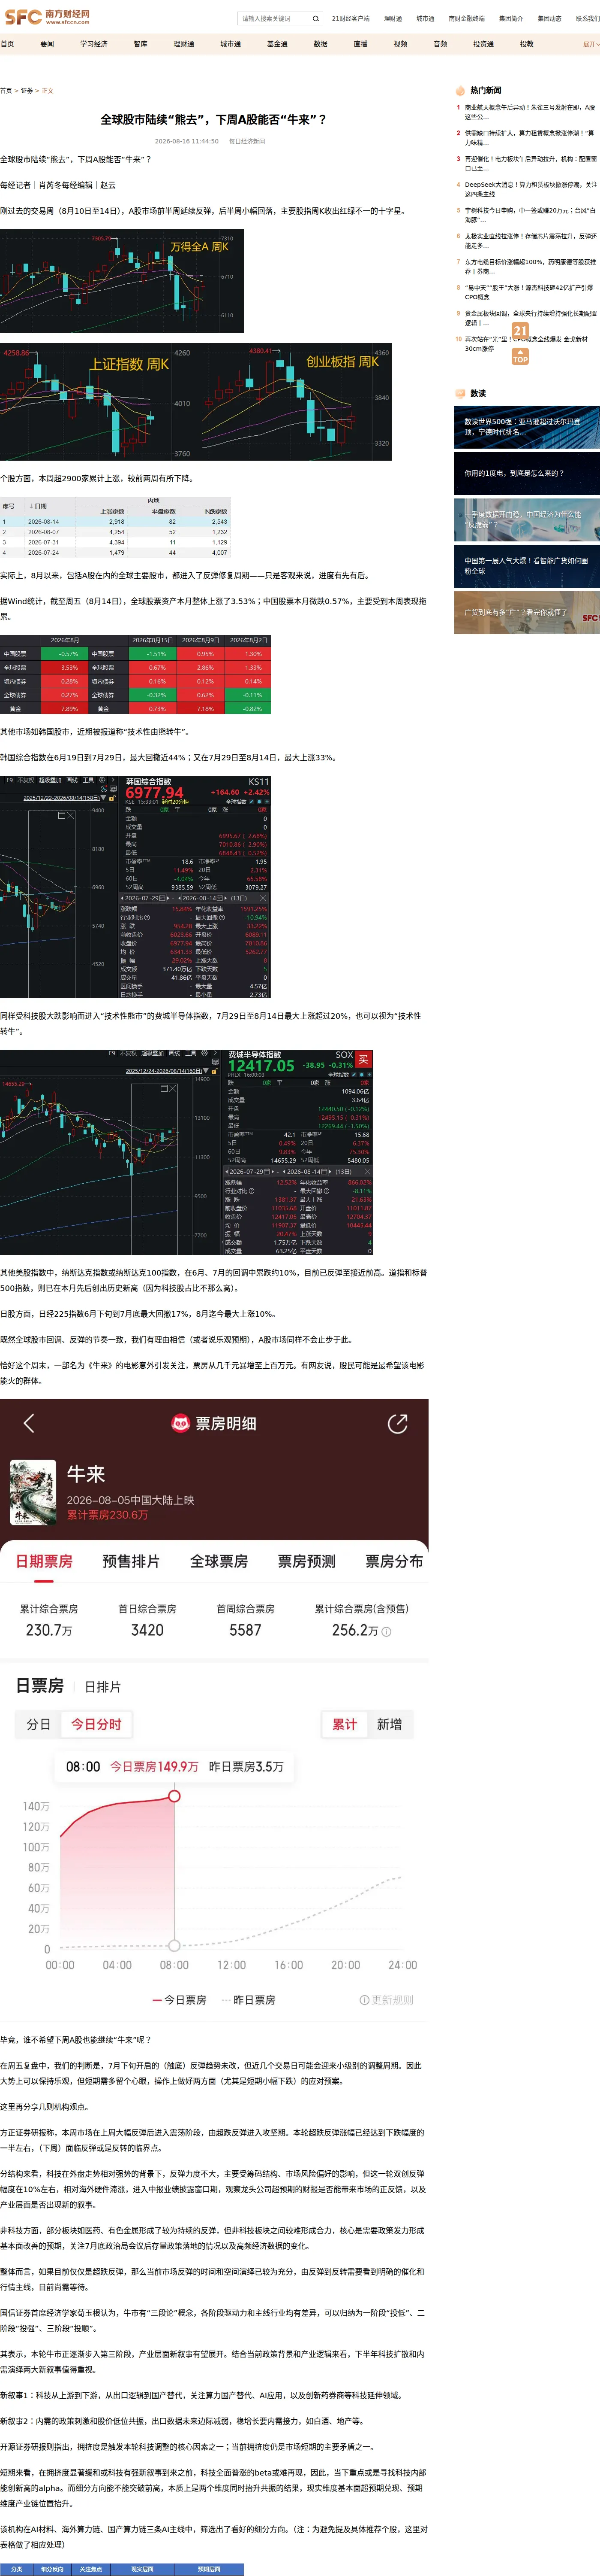Switch to the 日期票房 tab
Viewport: 600px width, 2576px height.
[x=44, y=1561]
